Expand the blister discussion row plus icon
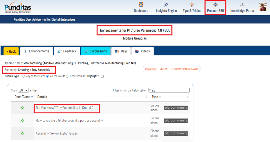Viewport: 270px width, 142px height. pyautogui.click(x=22, y=120)
